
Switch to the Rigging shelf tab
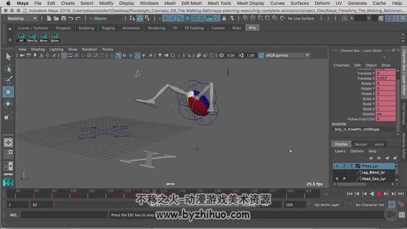tap(108, 28)
